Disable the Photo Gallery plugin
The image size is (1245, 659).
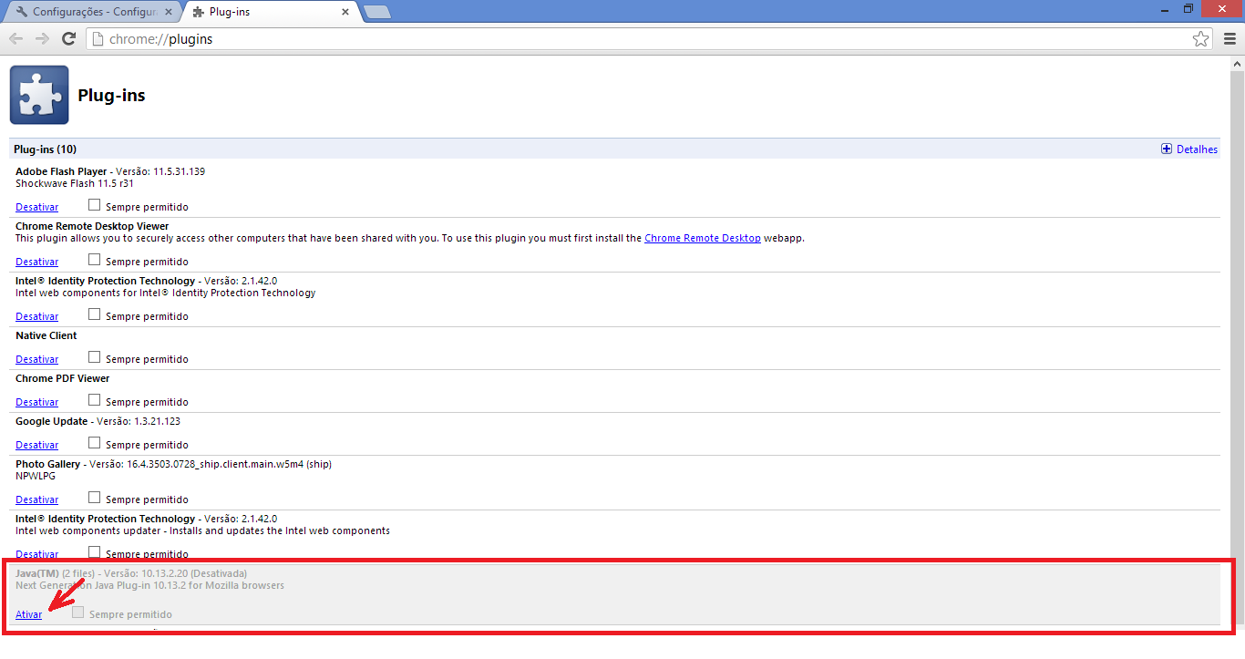tap(36, 500)
